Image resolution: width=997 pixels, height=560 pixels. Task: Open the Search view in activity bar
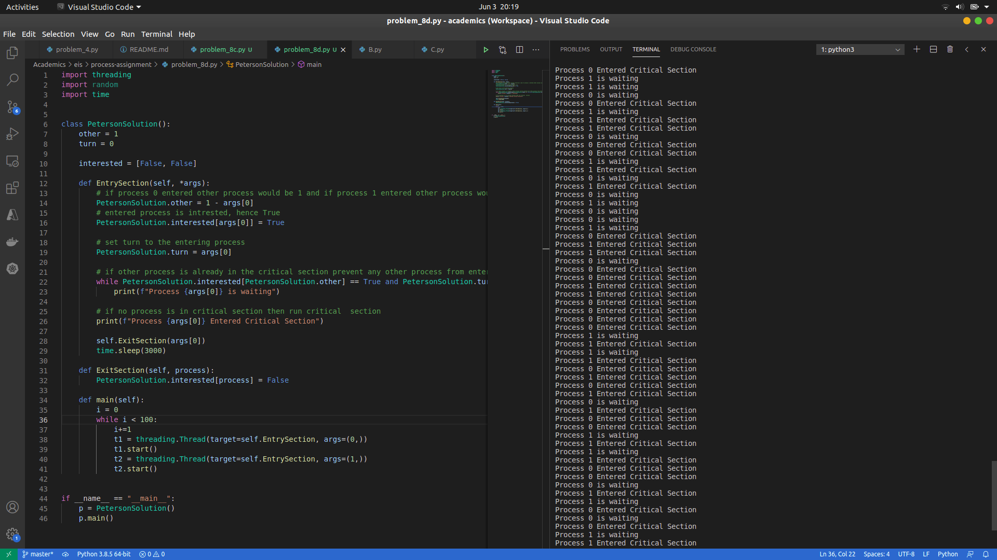pyautogui.click(x=12, y=80)
